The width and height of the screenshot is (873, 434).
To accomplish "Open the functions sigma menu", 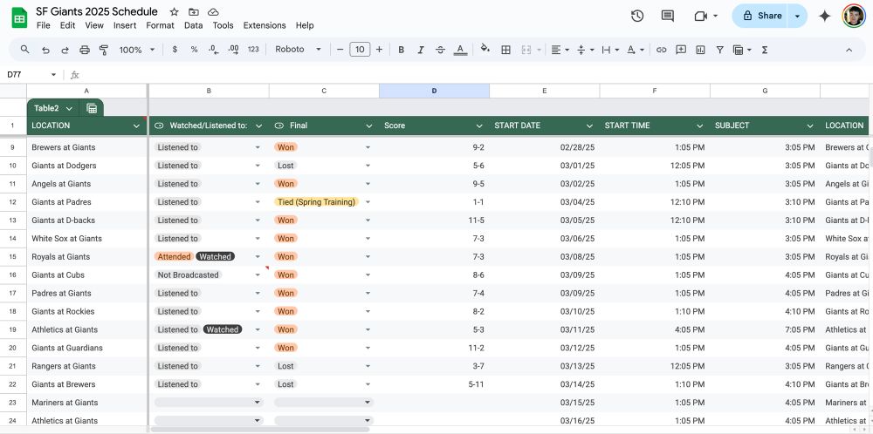I will point(765,50).
